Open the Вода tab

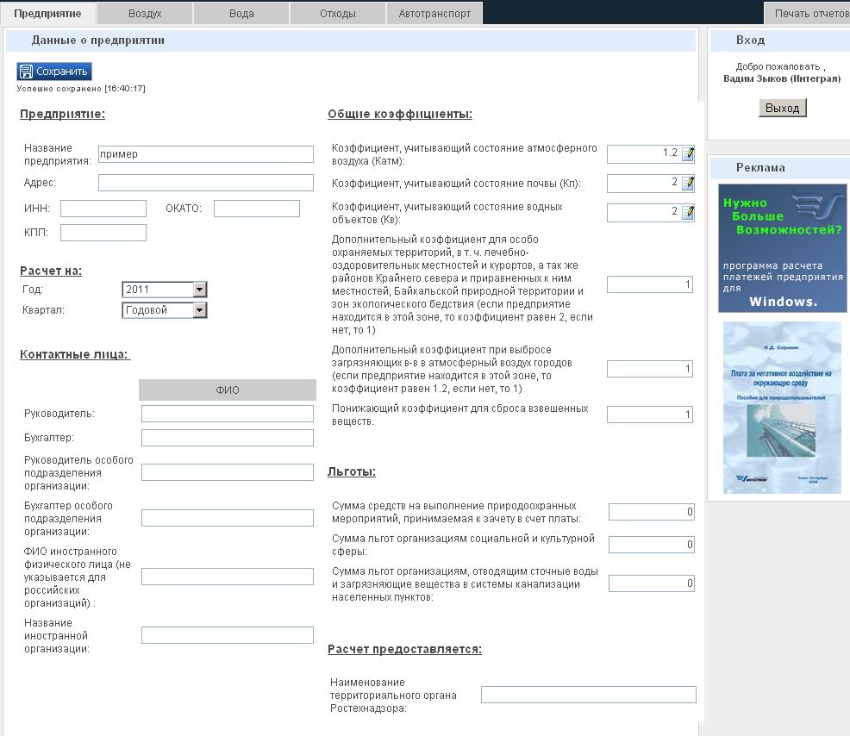pos(241,14)
